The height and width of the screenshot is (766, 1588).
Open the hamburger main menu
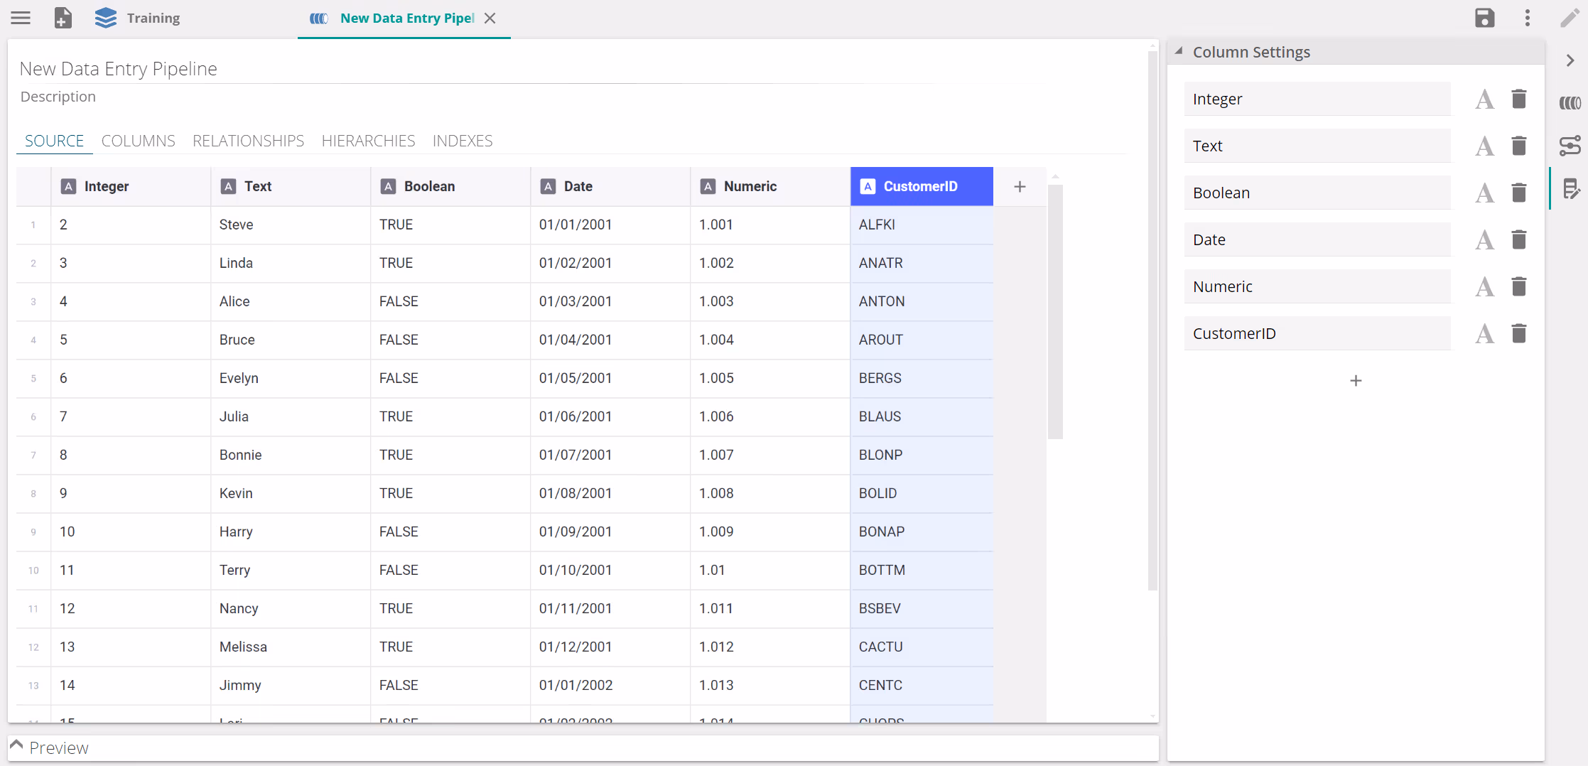point(21,18)
